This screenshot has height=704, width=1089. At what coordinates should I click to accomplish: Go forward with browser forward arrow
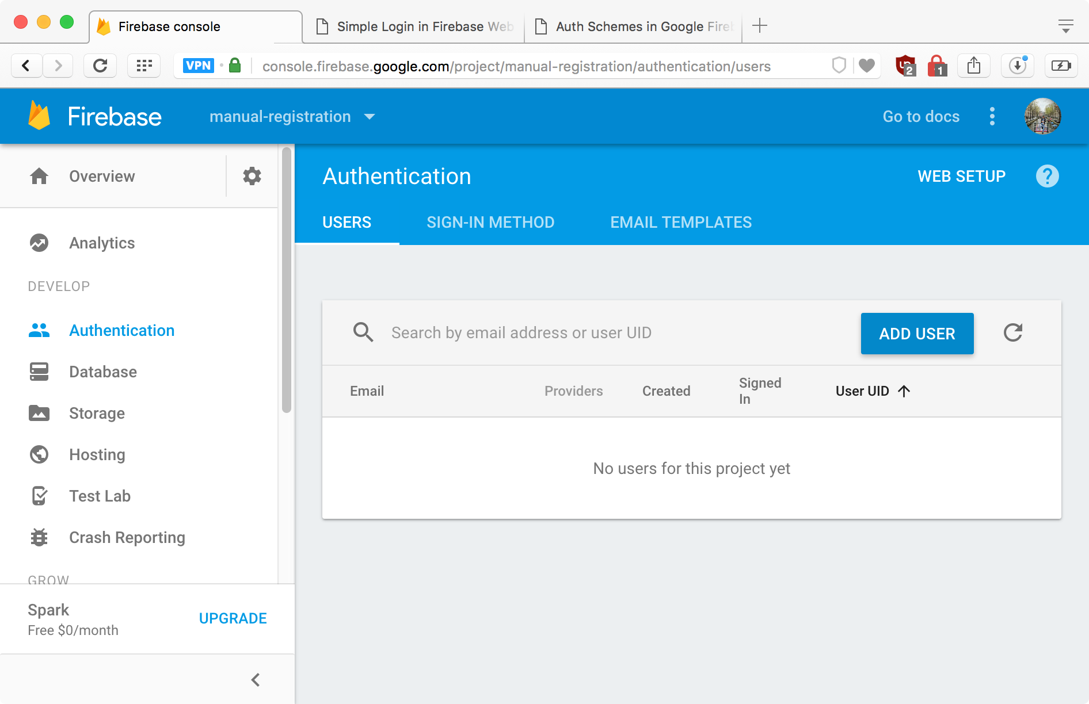[x=58, y=66]
